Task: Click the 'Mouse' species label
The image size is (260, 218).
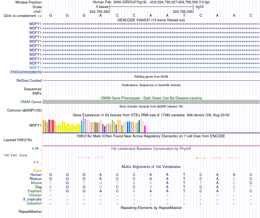Action: (36, 183)
